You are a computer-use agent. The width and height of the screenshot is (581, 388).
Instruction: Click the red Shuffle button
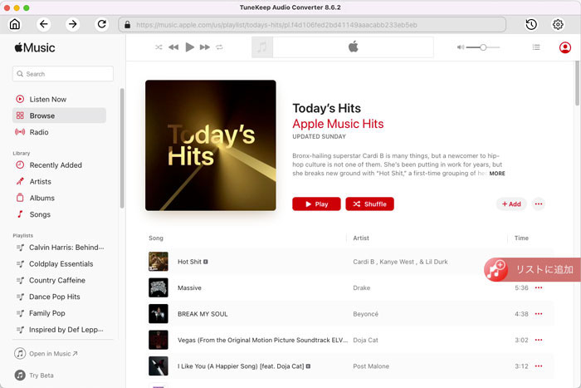370,204
